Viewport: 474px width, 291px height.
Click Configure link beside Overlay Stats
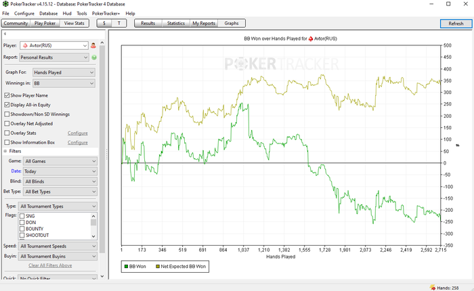[x=78, y=133]
